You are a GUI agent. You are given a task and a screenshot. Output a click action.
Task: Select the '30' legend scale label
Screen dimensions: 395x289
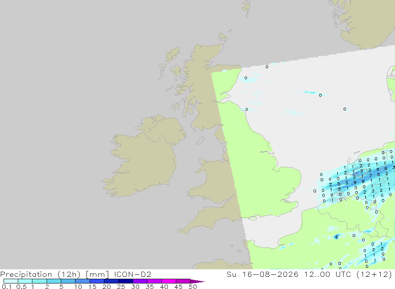click(135, 287)
